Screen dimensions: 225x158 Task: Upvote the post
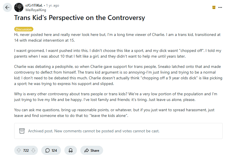[19, 150]
